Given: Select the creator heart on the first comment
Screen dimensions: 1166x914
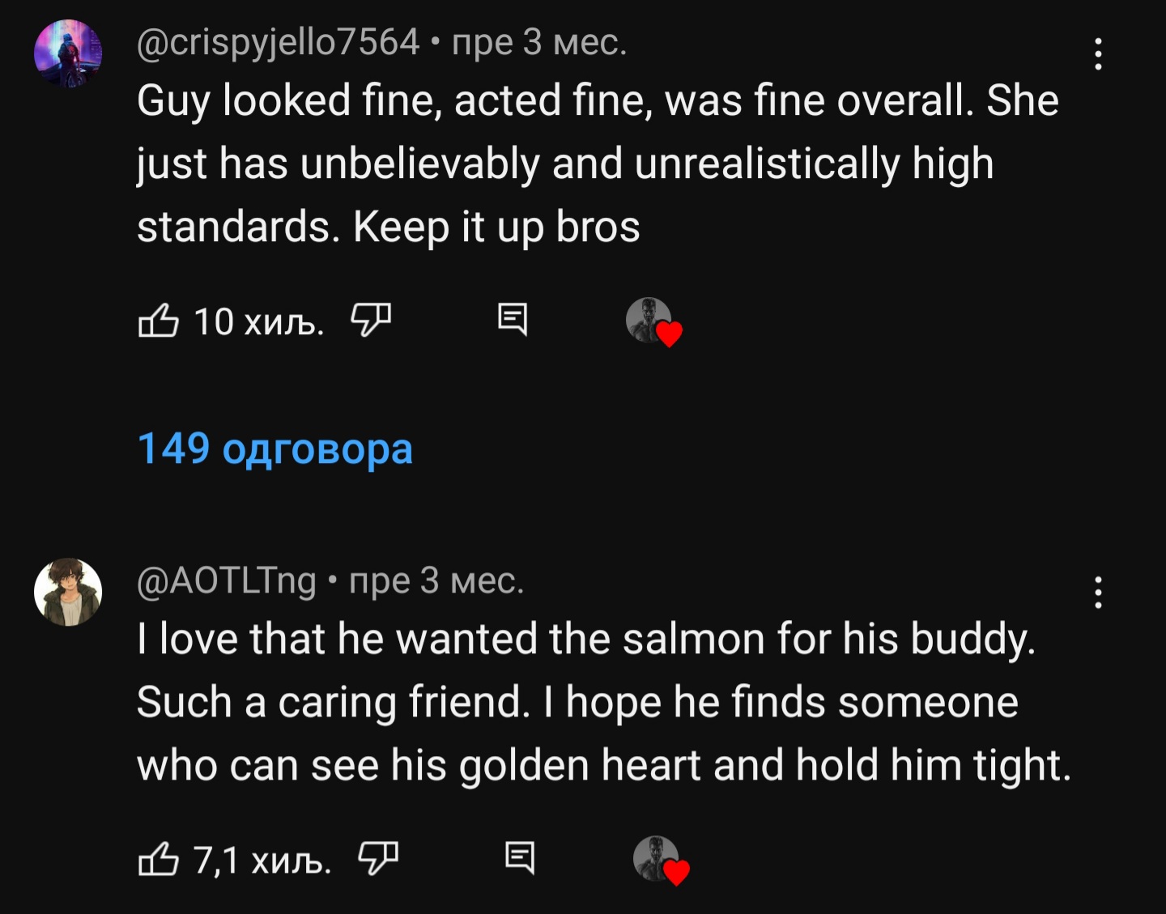Looking at the screenshot, I should (654, 321).
